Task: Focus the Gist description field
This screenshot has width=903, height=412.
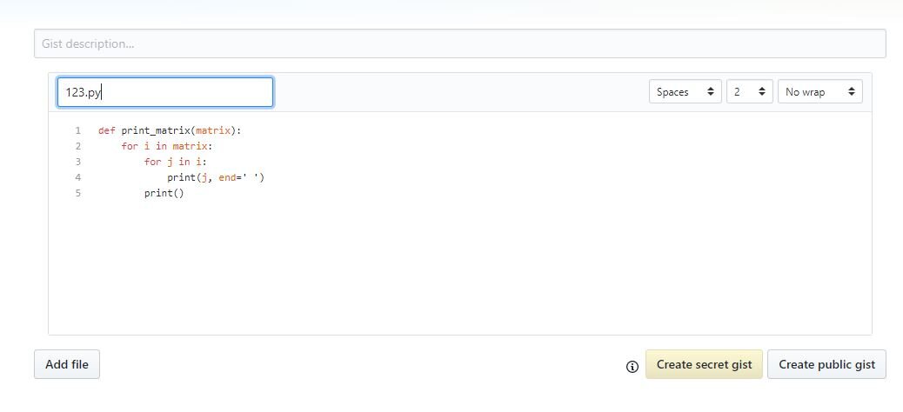Action: [459, 43]
